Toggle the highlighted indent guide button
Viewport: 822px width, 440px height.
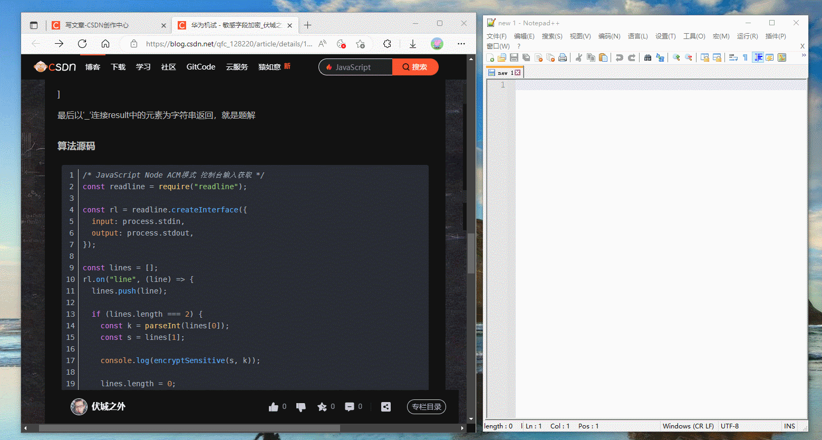pos(758,57)
